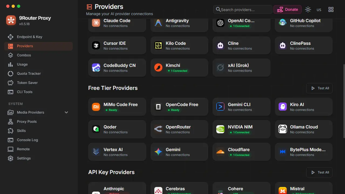Click the Antigravity provider logo
345x194 pixels.
158,23
